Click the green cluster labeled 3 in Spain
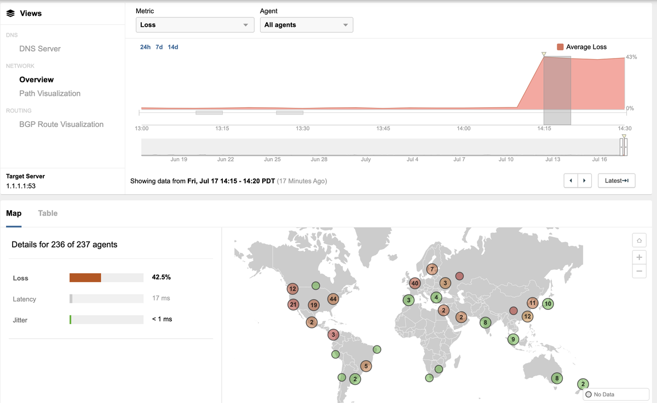 click(x=408, y=300)
